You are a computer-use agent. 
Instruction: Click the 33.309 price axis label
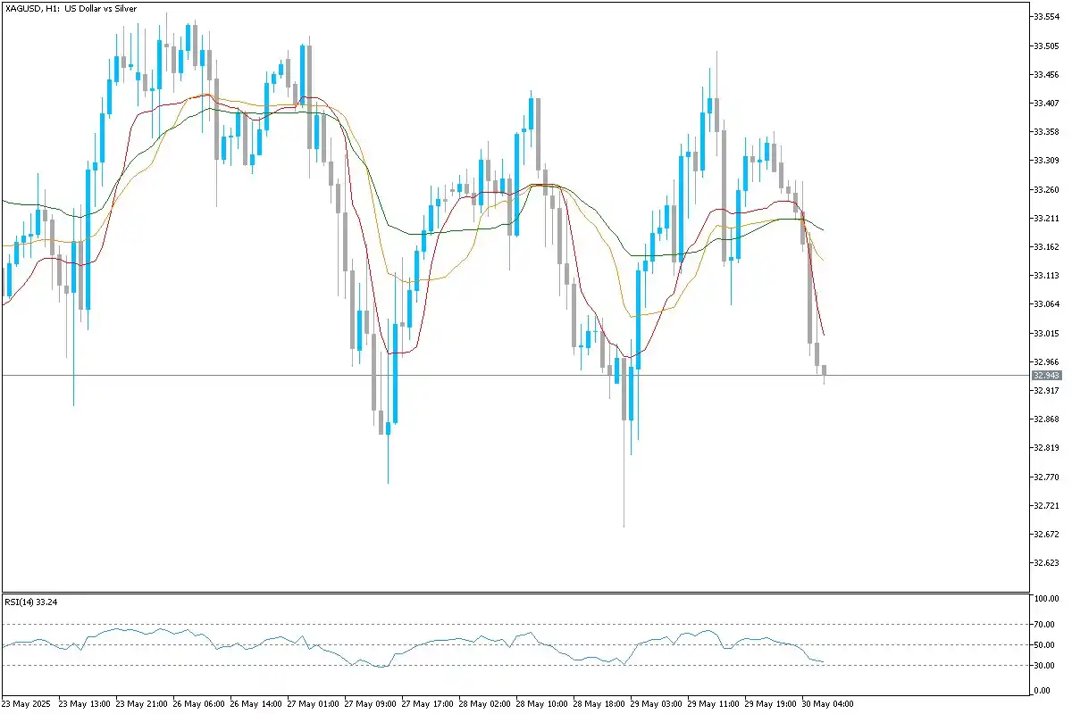[x=1046, y=161]
